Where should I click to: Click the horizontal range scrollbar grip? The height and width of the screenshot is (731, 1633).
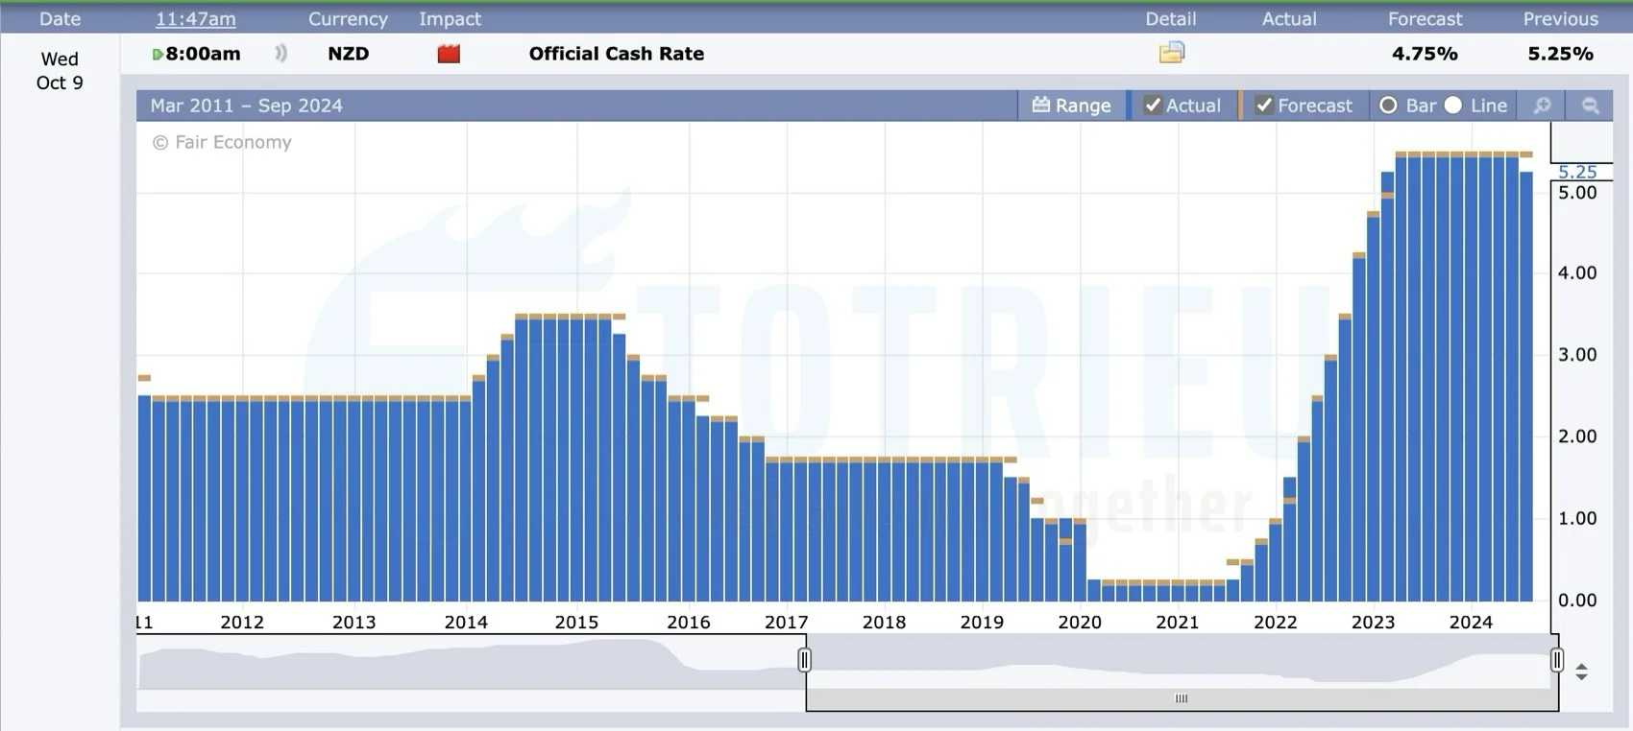(1182, 698)
